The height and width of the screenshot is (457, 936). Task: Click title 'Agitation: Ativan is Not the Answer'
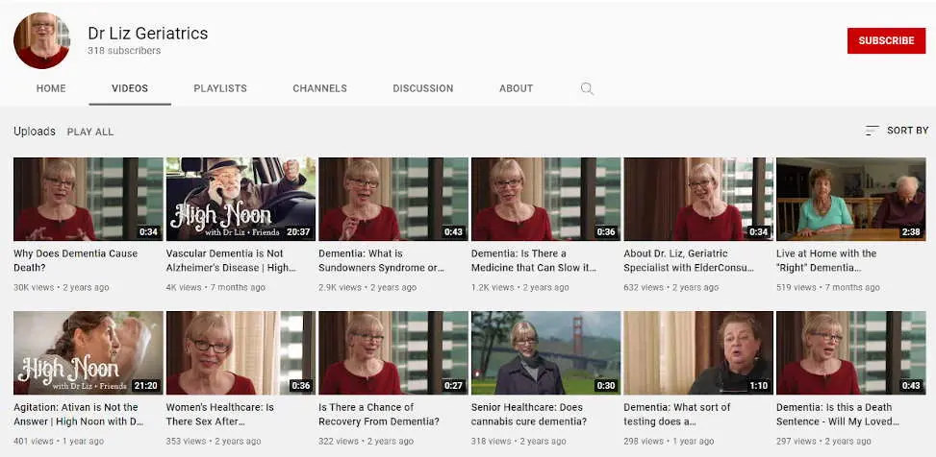click(x=79, y=414)
